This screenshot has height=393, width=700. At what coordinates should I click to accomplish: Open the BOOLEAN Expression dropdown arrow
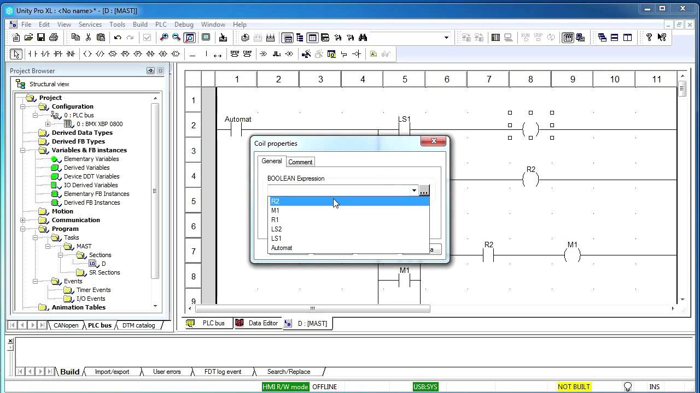[414, 190]
